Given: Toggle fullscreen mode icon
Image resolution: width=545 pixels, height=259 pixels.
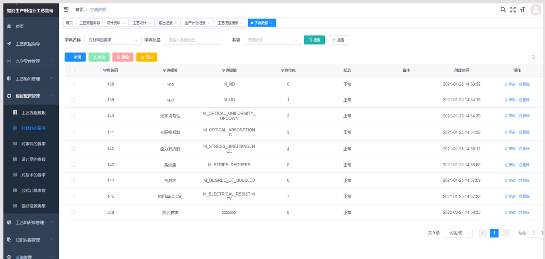Looking at the screenshot, I should click(513, 10).
